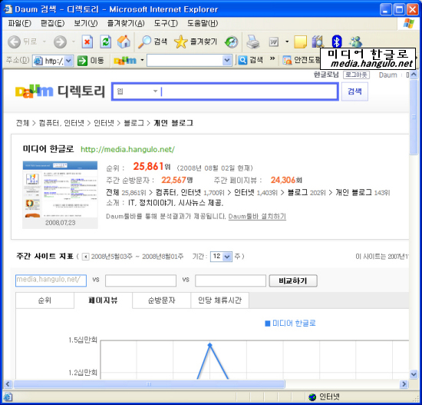Click the Edit with Word icon

[x=274, y=41]
